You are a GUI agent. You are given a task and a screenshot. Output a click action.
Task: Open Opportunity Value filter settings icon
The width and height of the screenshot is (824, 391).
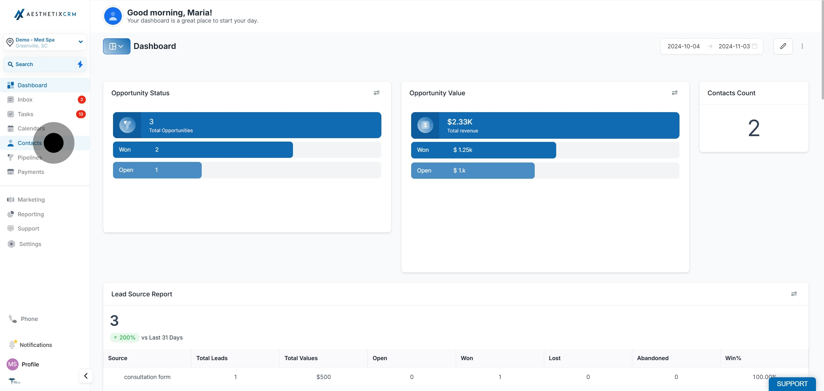(x=674, y=93)
